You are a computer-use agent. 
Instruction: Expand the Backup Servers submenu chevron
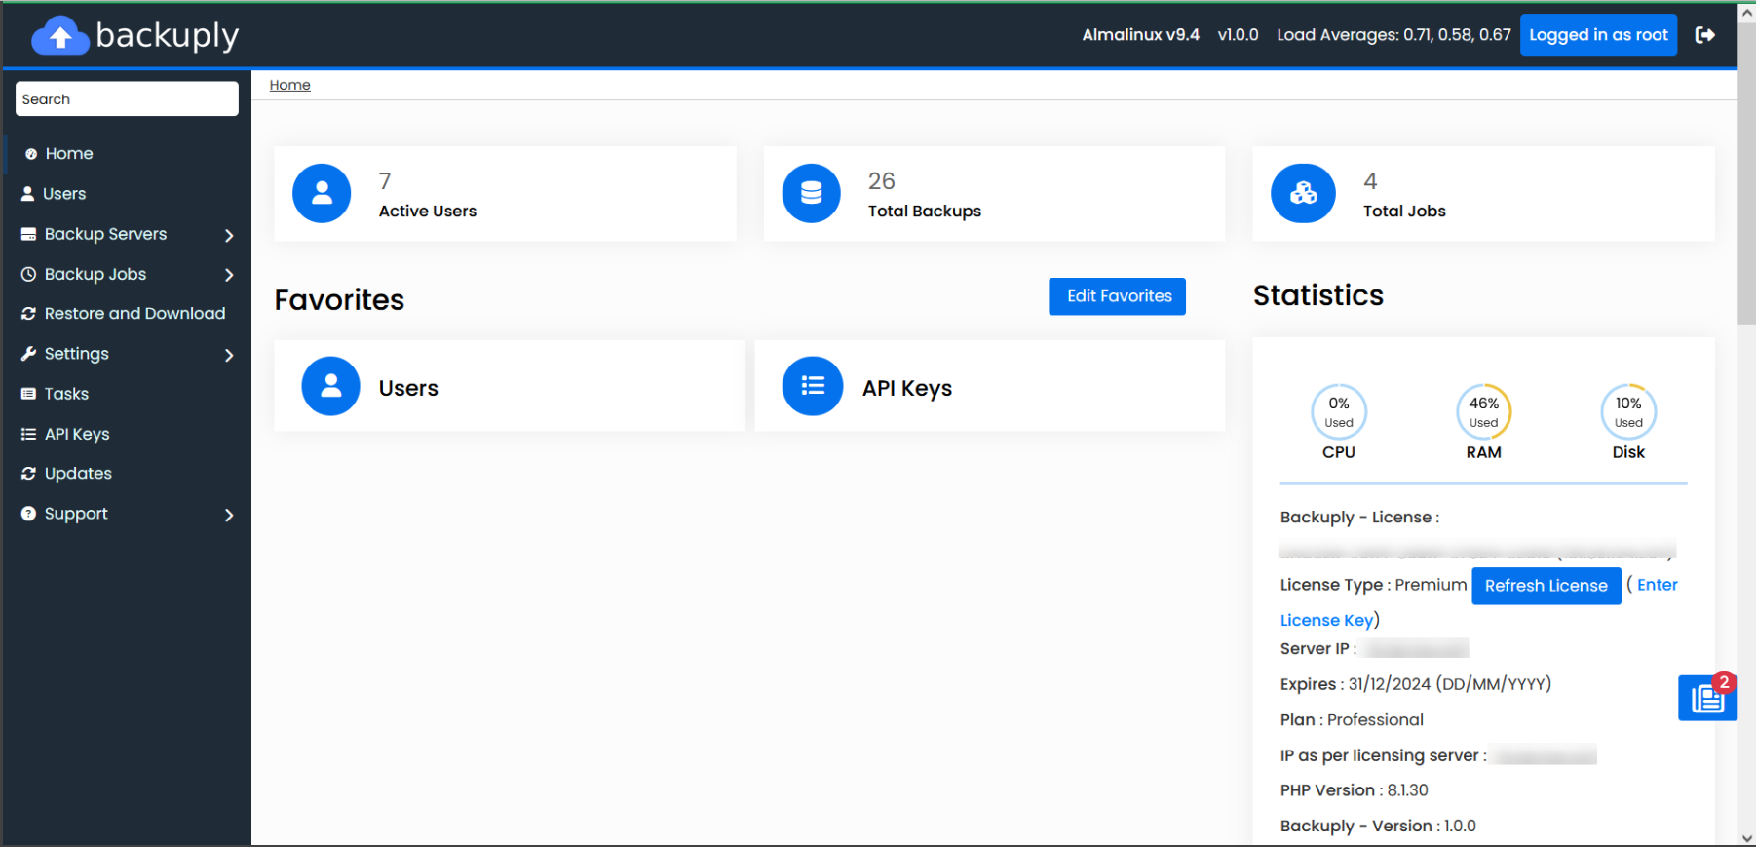point(229,235)
